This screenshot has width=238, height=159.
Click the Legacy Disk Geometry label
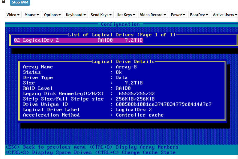pyautogui.click(x=63, y=94)
